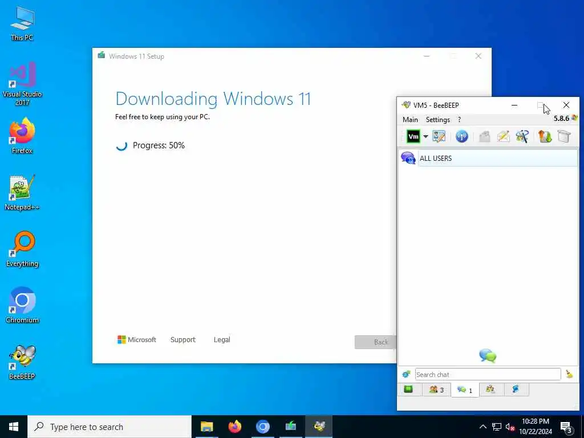Select the ALL USERS chat row
584x438 pixels.
pos(488,158)
